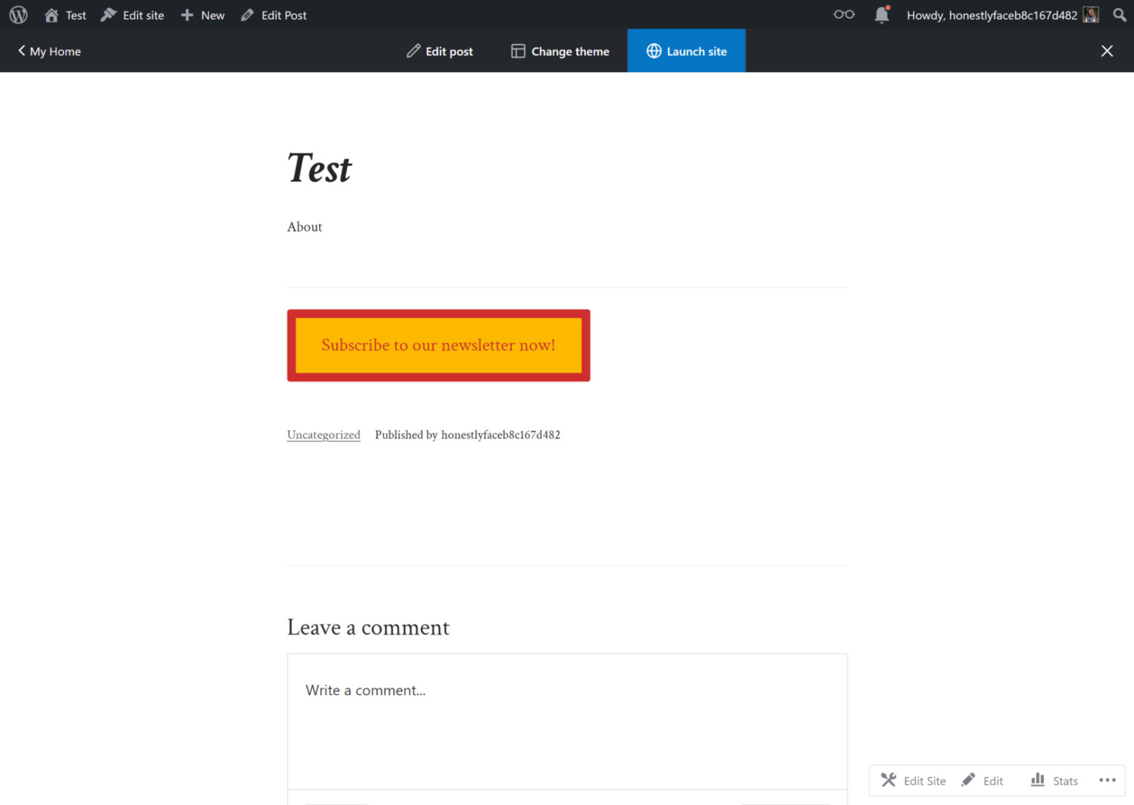Open the Test site home menu
Screen dimensions: 1134x805
coord(66,15)
